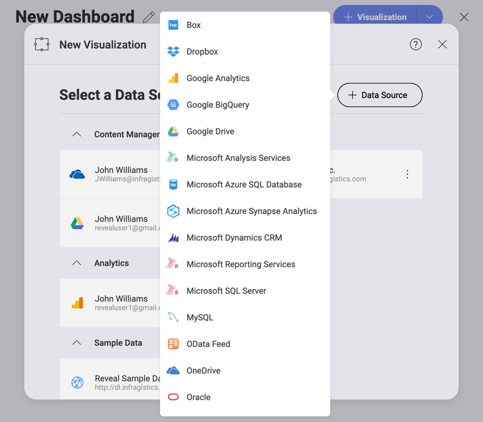This screenshot has width=483, height=422.
Task: Click the Azure Synapse Analytics icon
Action: click(x=173, y=211)
